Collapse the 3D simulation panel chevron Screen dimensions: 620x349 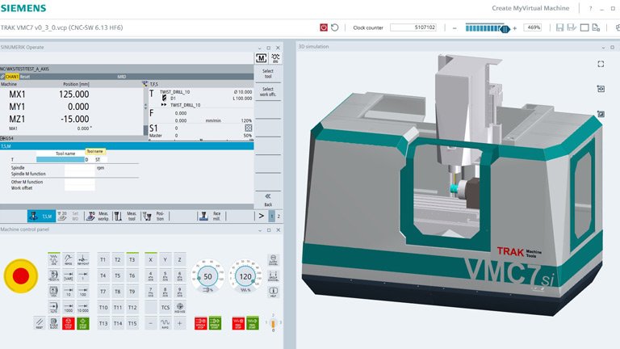click(603, 48)
